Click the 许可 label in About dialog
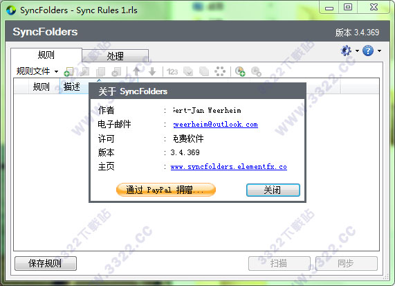This screenshot has width=395, height=286. click(x=106, y=138)
